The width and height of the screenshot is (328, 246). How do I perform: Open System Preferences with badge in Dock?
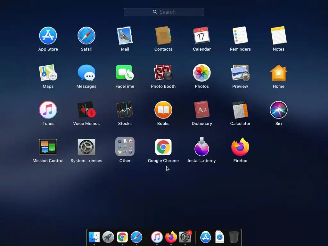point(185,237)
